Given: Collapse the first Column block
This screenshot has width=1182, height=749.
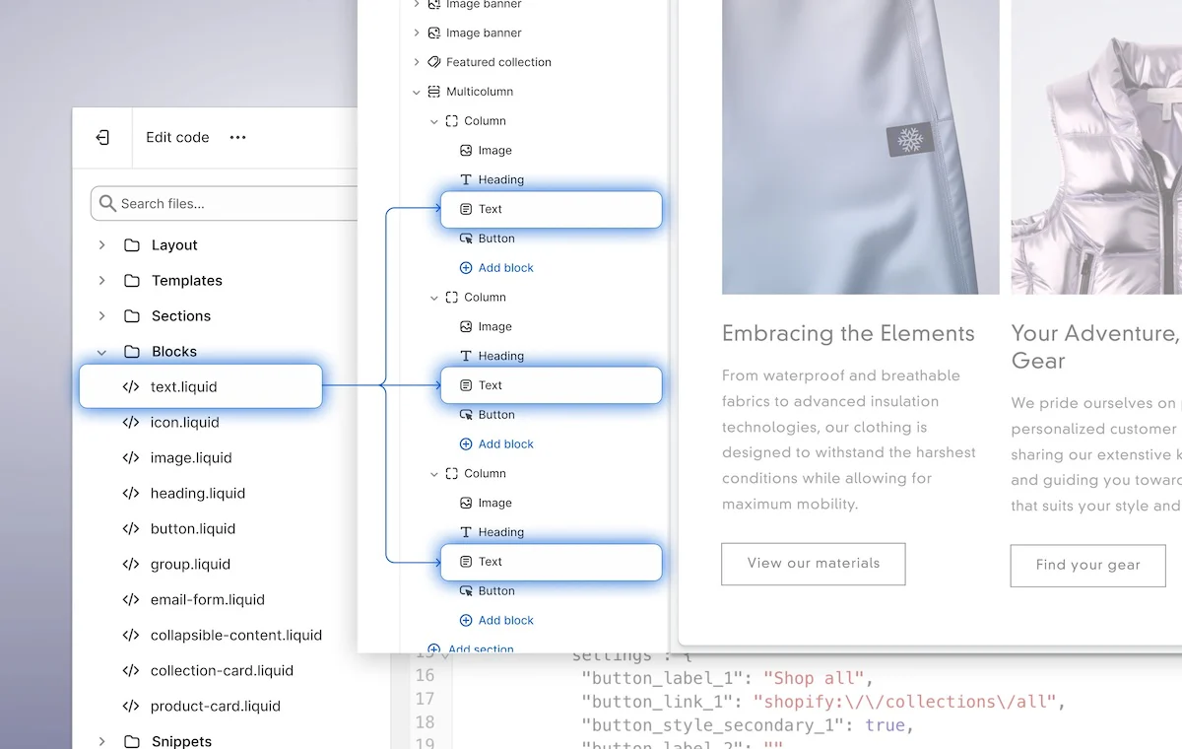Looking at the screenshot, I should [434, 121].
